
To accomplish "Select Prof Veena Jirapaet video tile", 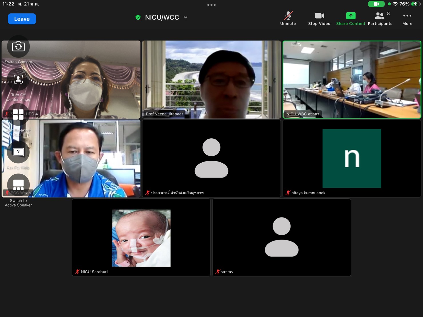I will pos(211,79).
